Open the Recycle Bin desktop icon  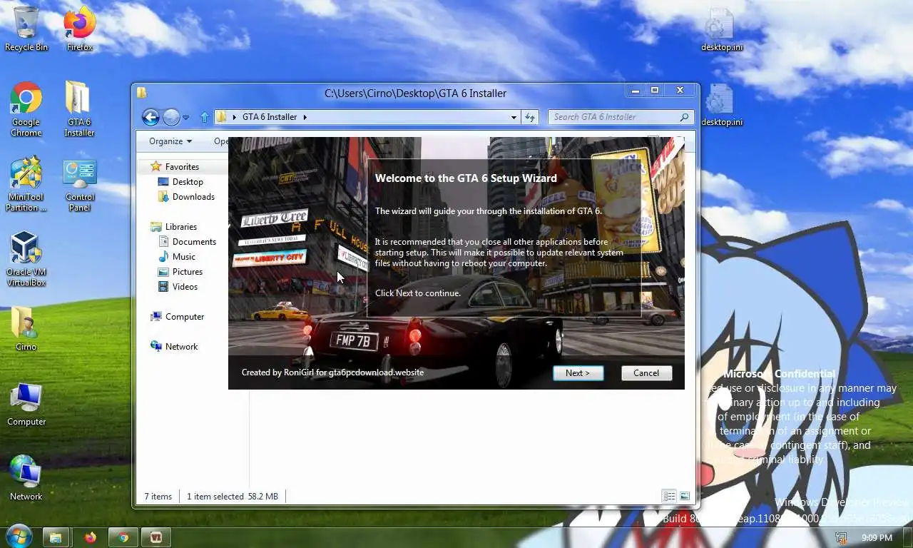click(x=26, y=29)
